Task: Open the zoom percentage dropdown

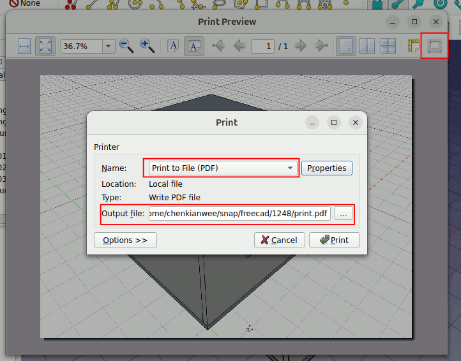Action: tap(108, 46)
